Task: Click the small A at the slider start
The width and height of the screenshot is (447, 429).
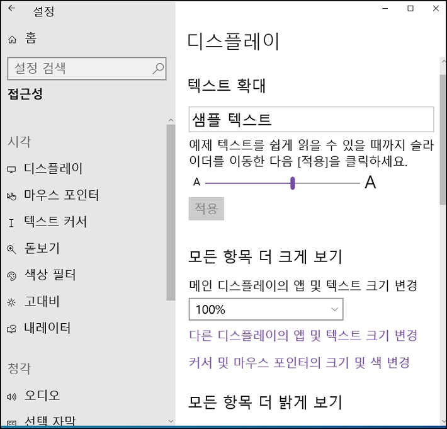Action: point(196,182)
